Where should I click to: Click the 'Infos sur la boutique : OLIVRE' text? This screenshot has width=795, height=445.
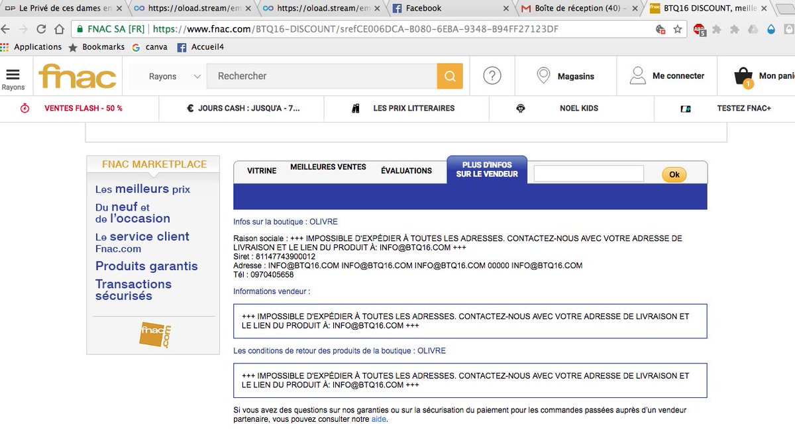click(x=286, y=222)
